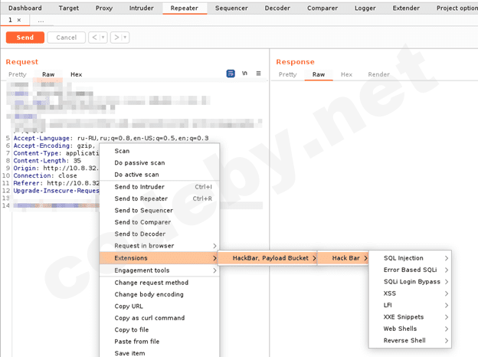Toggle word wrap icon in Request panel
The height and width of the screenshot is (357, 478).
pyautogui.click(x=231, y=74)
